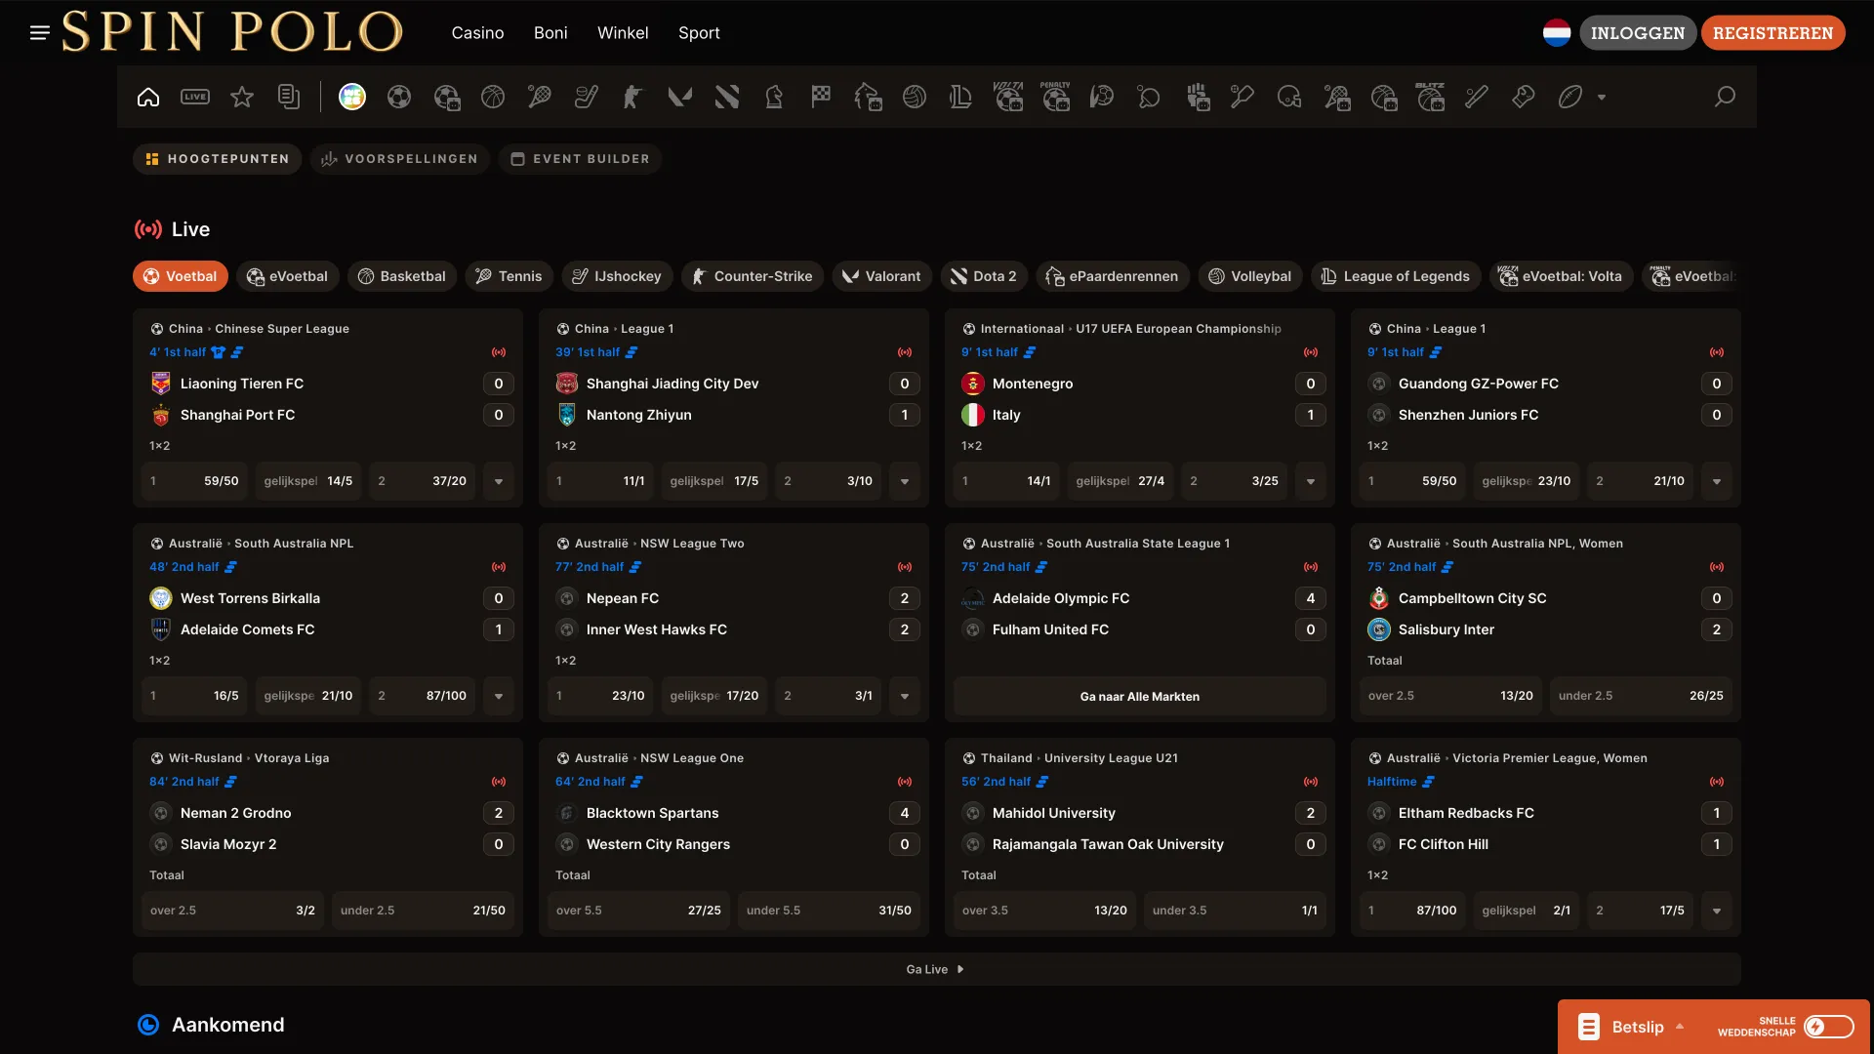The image size is (1874, 1054).
Task: Expand markets arrow for Montenegro vs Italy
Action: pos(1311,481)
